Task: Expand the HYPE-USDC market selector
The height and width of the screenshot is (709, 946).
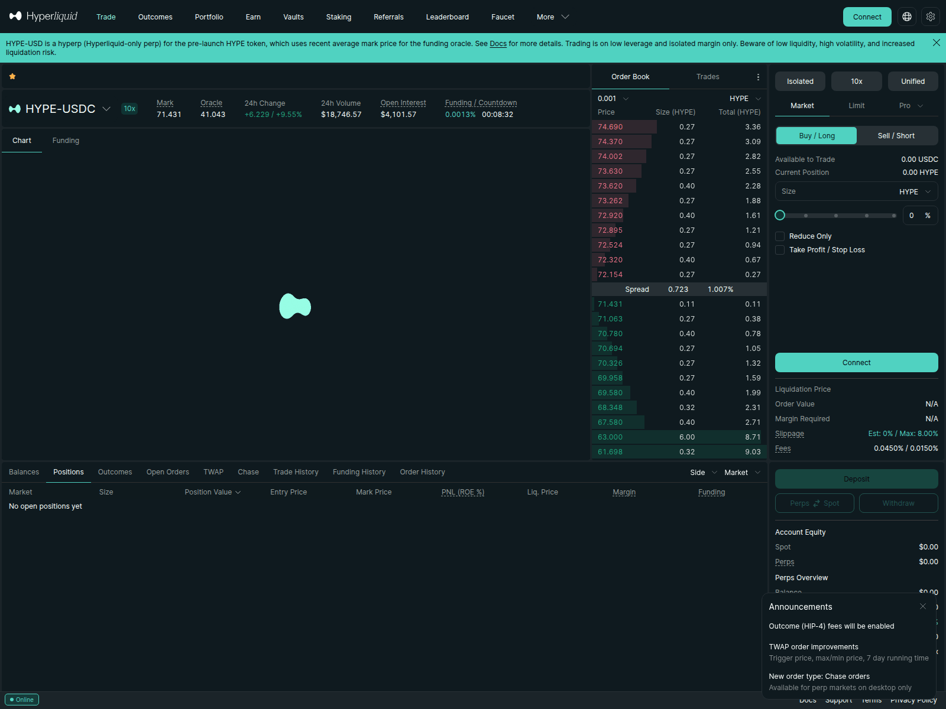Action: point(106,109)
